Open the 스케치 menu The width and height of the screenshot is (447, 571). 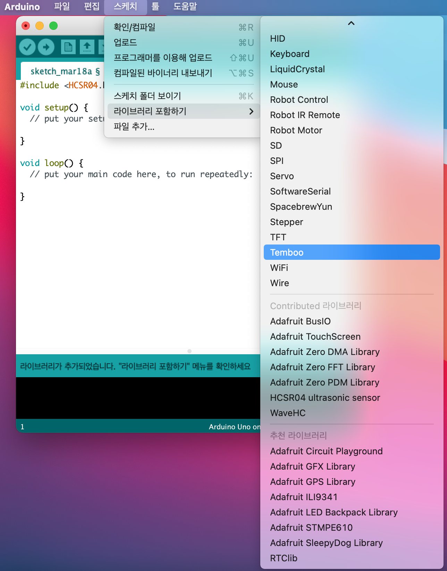pyautogui.click(x=126, y=6)
